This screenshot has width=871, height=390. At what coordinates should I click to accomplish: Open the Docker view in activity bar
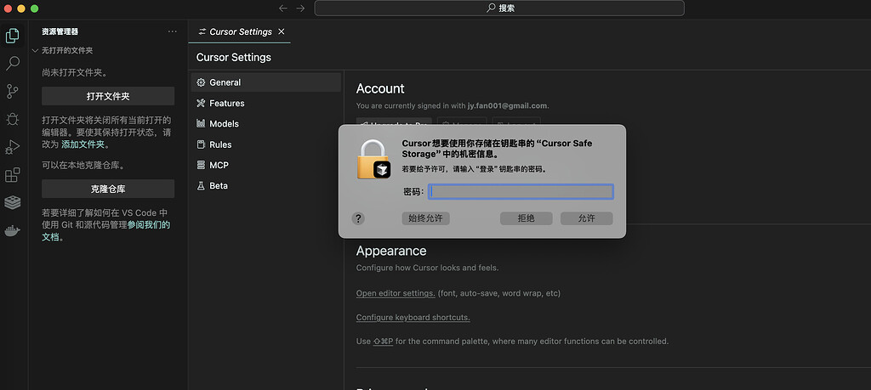[12, 230]
